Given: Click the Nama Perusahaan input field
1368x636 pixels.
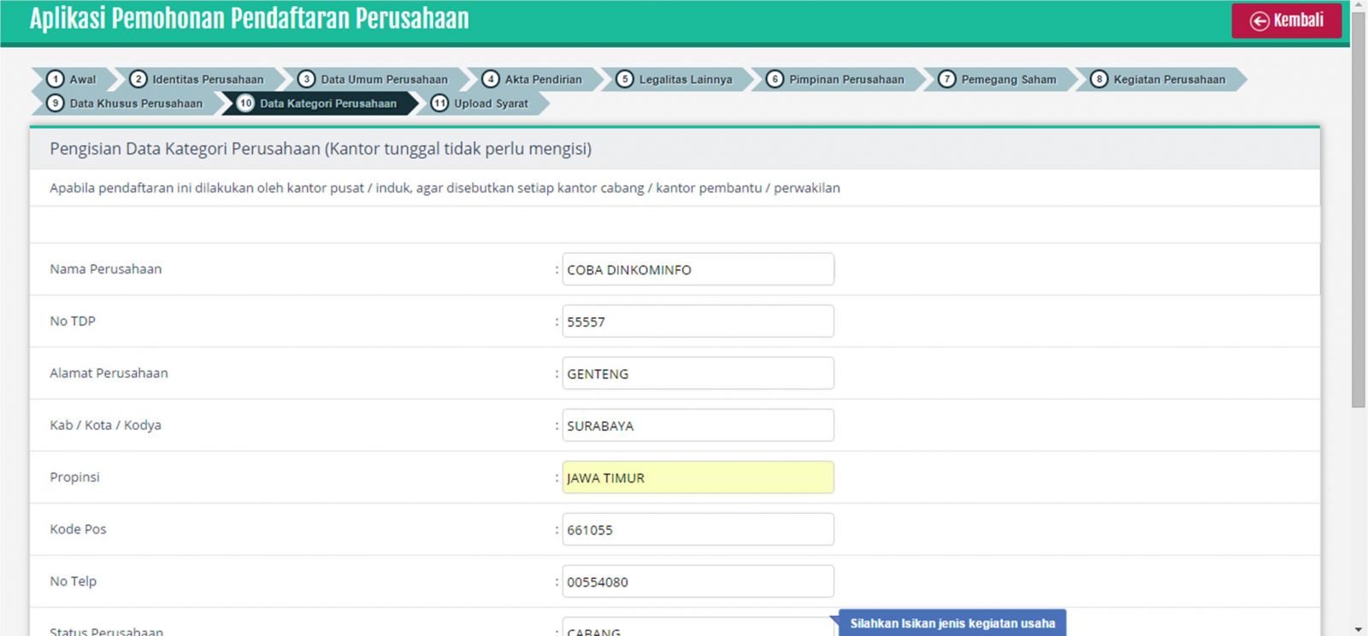Looking at the screenshot, I should [x=698, y=269].
